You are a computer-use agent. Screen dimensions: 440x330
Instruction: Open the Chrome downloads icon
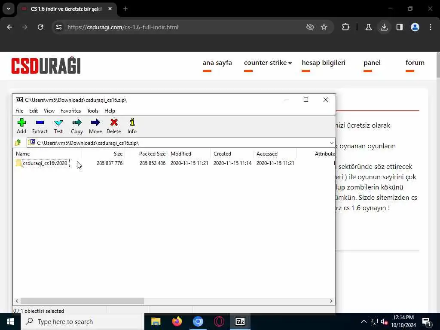[x=384, y=27]
